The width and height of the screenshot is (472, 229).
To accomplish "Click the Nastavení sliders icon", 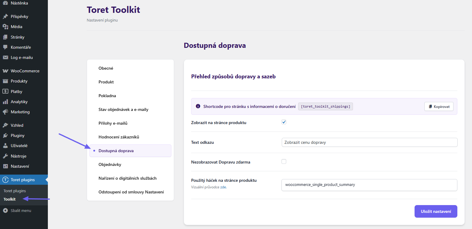I will [x=5, y=166].
